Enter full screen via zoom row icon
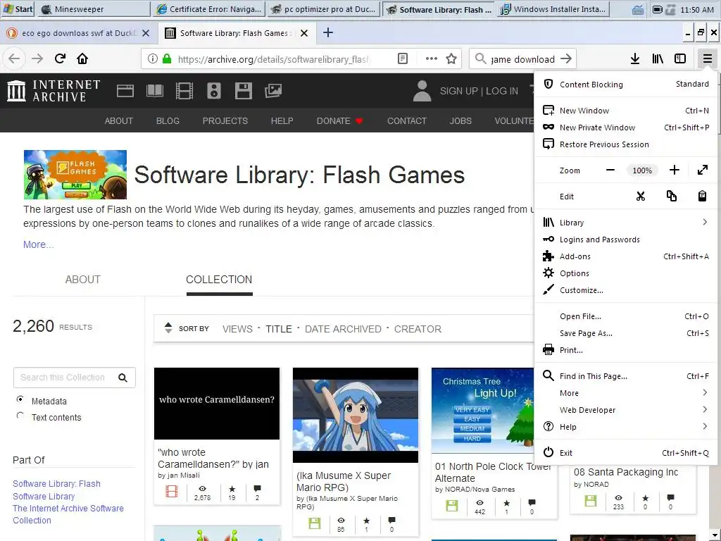 coord(703,170)
